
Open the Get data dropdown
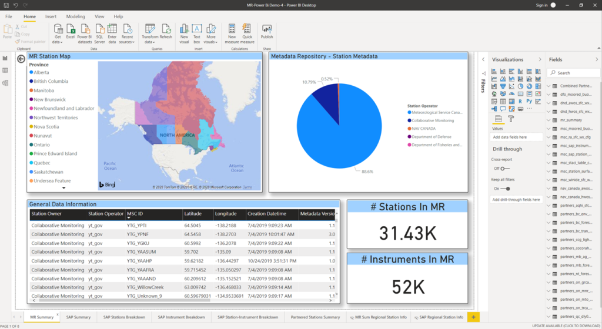(x=58, y=42)
